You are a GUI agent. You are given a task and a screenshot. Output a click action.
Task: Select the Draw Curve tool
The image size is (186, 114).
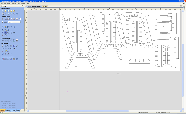(x=8, y=30)
